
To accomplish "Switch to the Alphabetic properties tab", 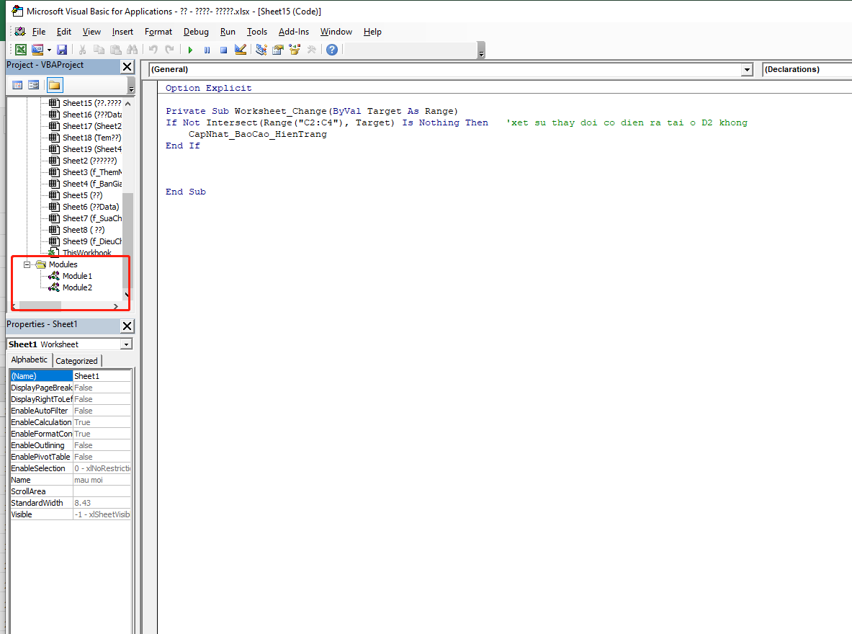I will pyautogui.click(x=30, y=360).
